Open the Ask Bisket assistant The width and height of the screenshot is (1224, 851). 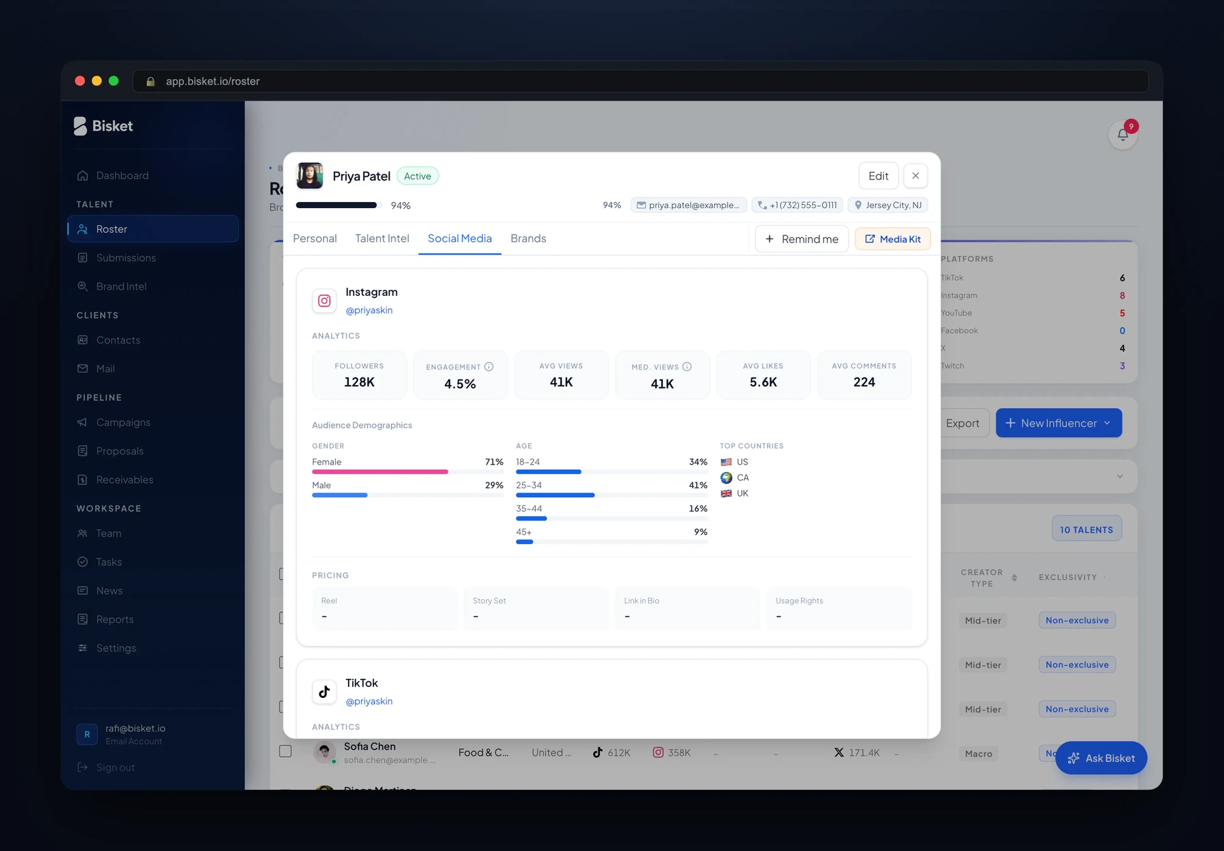1101,758
